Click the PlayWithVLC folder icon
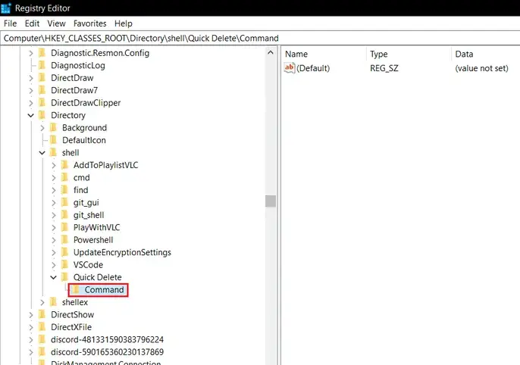 coord(65,227)
